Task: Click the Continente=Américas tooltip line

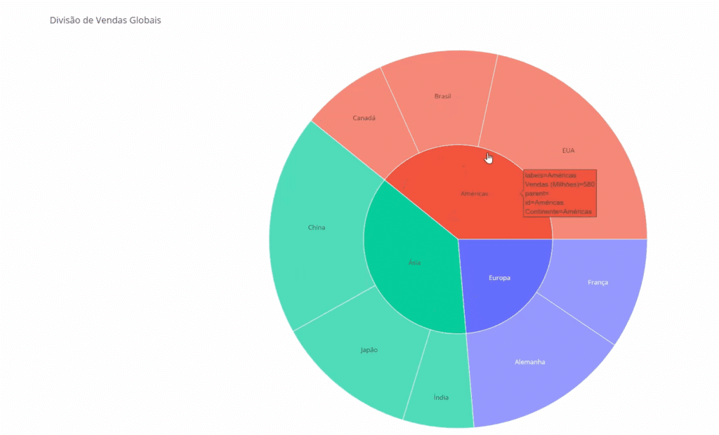Action: (x=558, y=211)
